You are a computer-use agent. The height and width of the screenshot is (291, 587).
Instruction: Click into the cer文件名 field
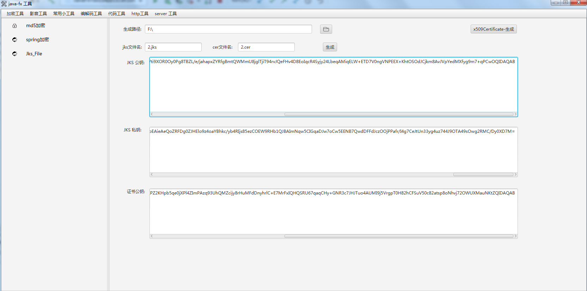pyautogui.click(x=266, y=47)
